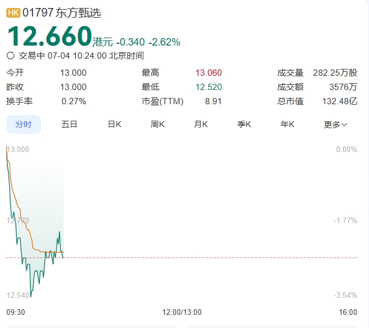Open the 日K chart view
The height and width of the screenshot is (328, 369).
tap(115, 124)
